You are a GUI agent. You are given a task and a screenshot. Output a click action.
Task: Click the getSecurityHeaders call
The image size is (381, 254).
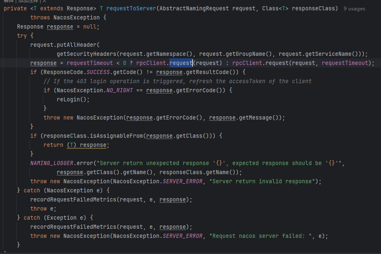pyautogui.click(x=87, y=54)
